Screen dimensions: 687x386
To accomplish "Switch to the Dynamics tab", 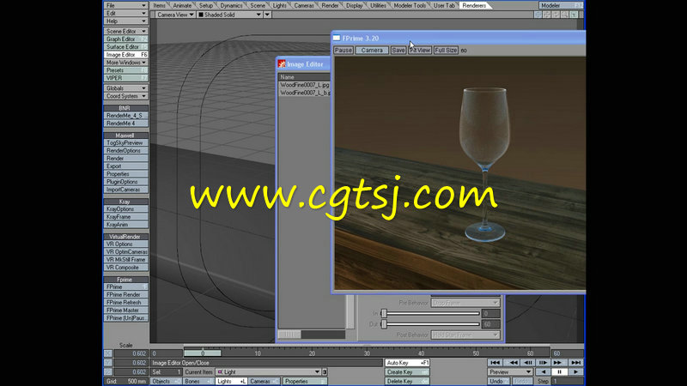I will click(231, 6).
